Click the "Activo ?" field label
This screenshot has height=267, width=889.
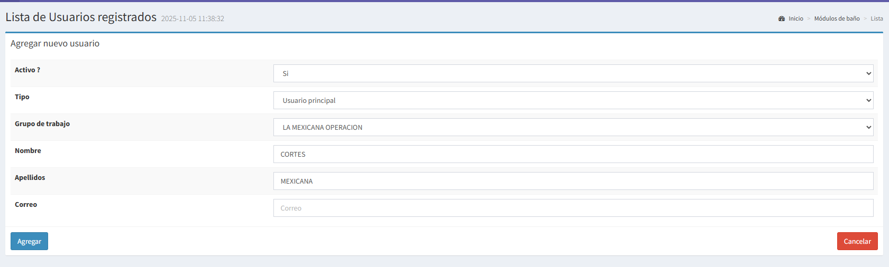click(28, 70)
